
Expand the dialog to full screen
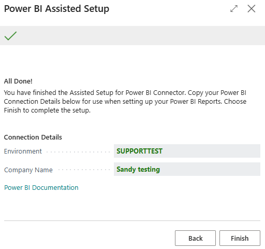(x=234, y=9)
